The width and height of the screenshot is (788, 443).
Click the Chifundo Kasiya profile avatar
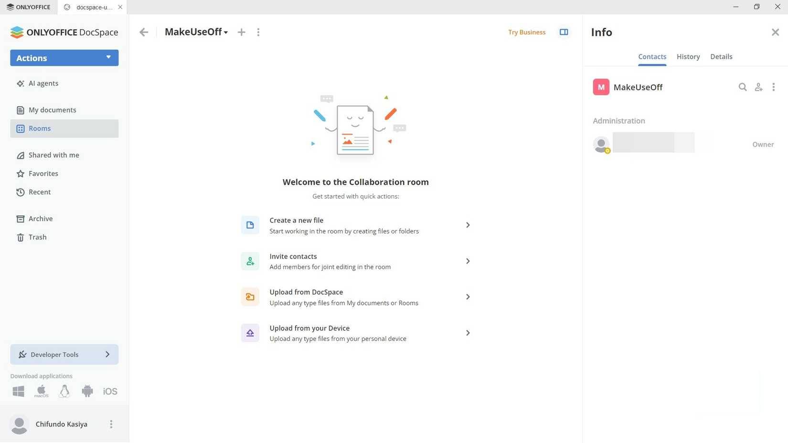point(19,425)
